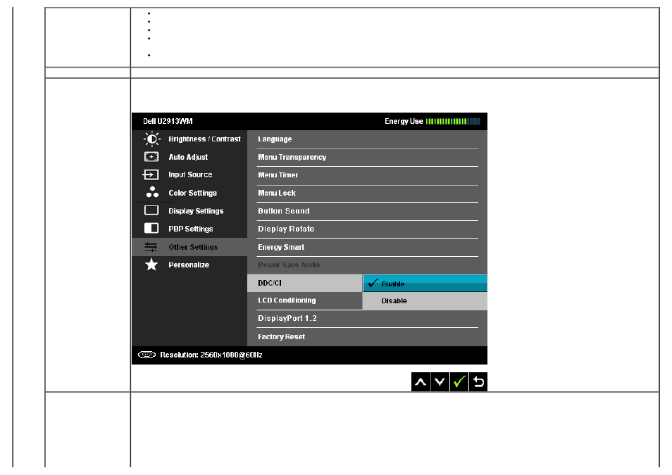Open the Personalize menu

tap(190, 265)
